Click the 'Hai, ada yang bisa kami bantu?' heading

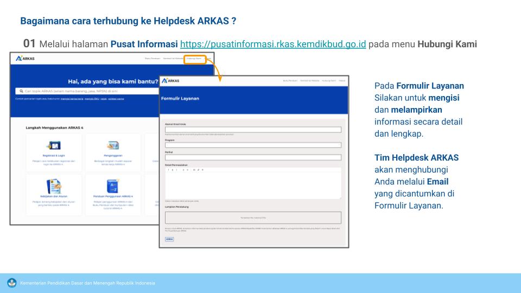click(x=113, y=81)
